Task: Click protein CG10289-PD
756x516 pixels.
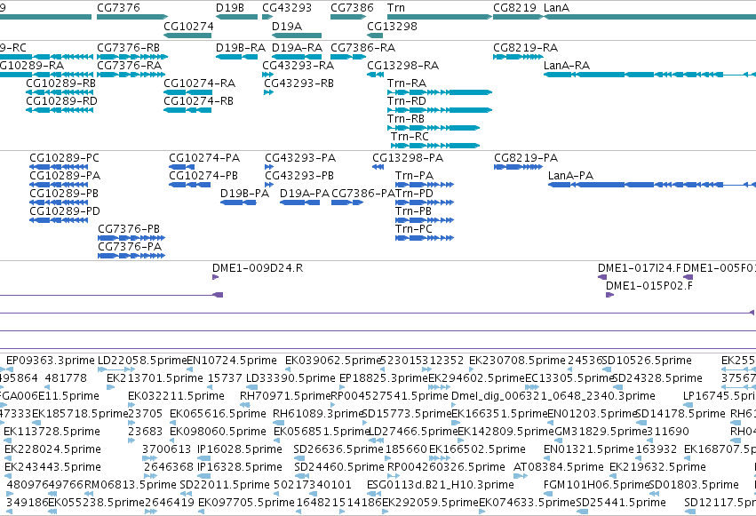Action: (65, 211)
